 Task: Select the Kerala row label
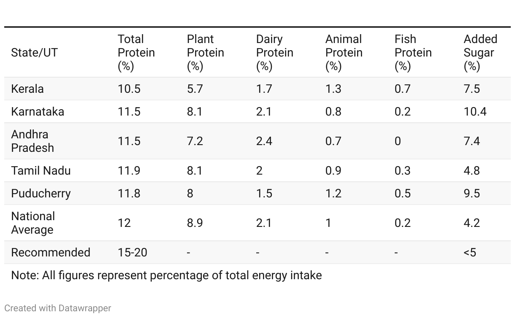(27, 89)
